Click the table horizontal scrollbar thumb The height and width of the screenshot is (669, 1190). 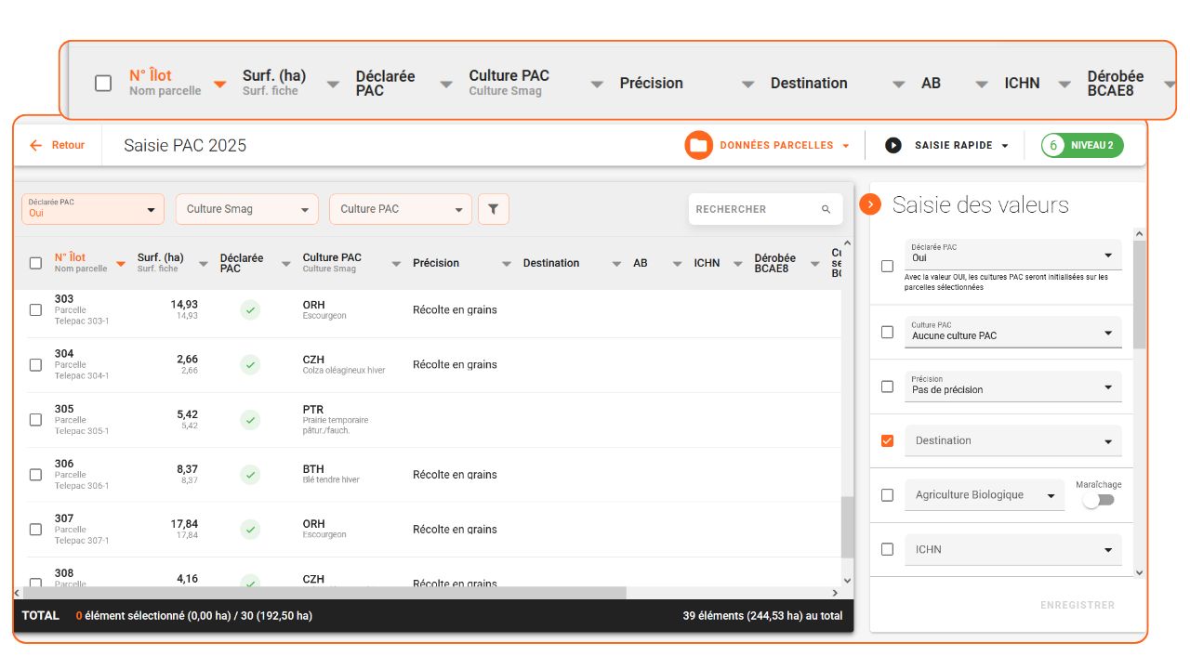pyautogui.click(x=325, y=593)
